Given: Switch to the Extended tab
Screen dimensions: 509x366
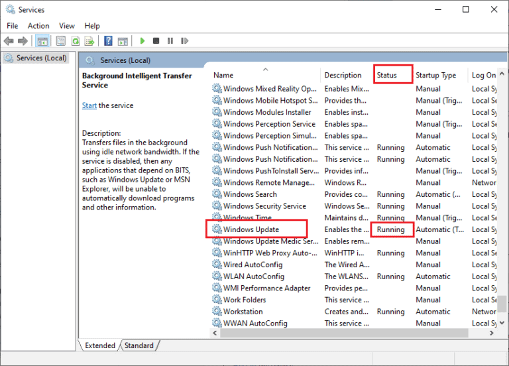Looking at the screenshot, I should pos(99,345).
